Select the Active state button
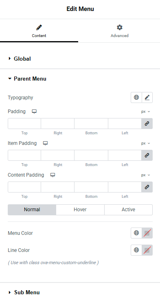160x302 pixels. point(128,210)
